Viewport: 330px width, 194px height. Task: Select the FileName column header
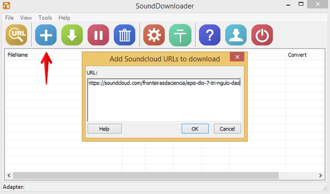(17, 55)
